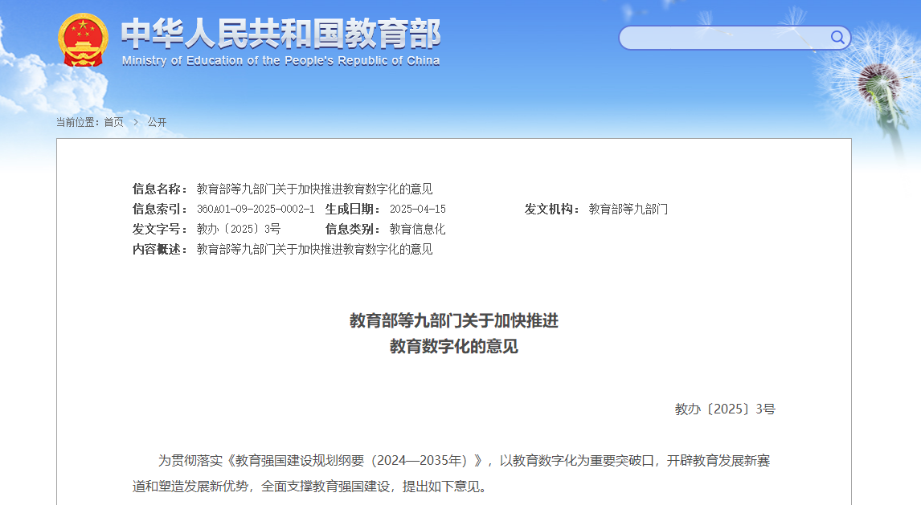Open the 首页 breadcrumb link
Image resolution: width=921 pixels, height=505 pixels.
coord(114,122)
